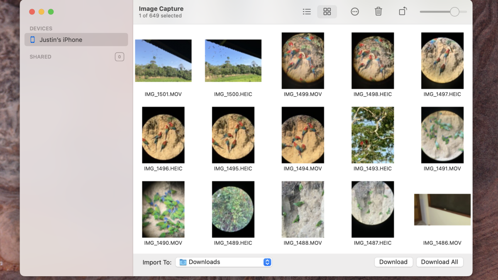Switch to grid icon view

point(327,12)
